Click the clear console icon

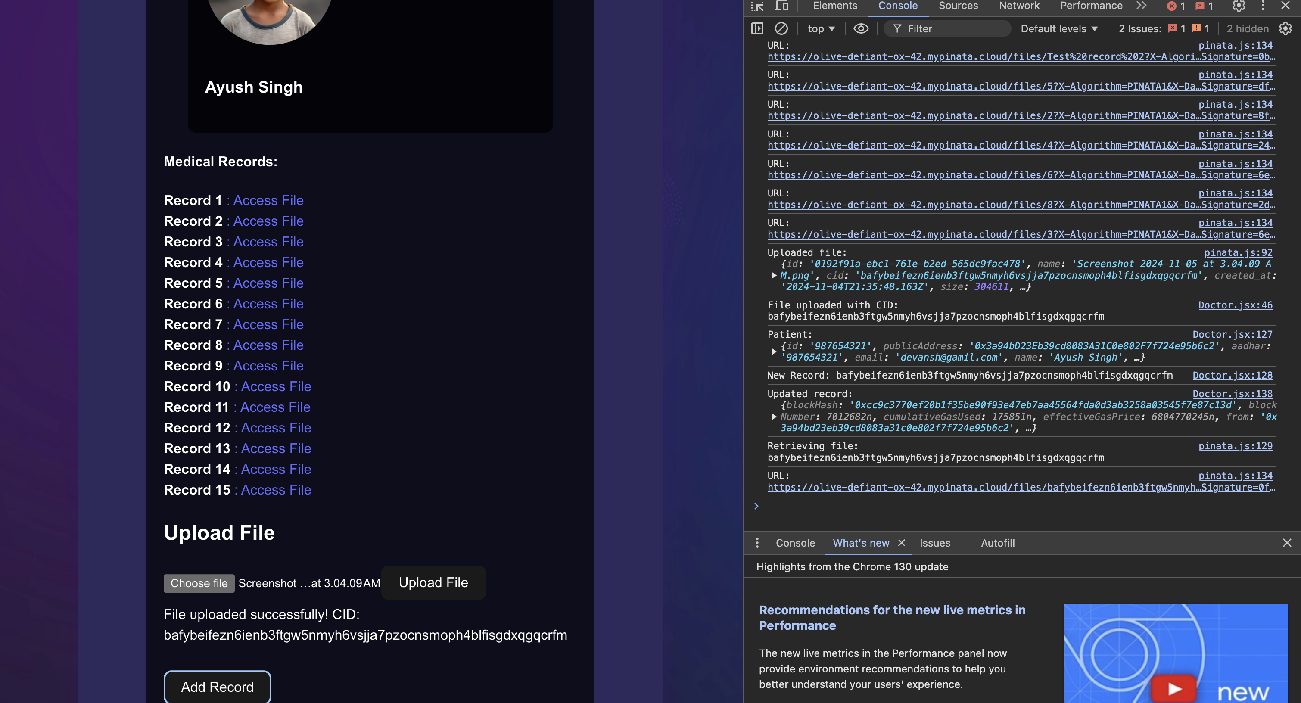pyautogui.click(x=781, y=29)
